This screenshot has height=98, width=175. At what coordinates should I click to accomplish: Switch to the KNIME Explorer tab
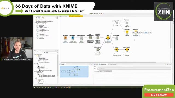click(x=38, y=16)
